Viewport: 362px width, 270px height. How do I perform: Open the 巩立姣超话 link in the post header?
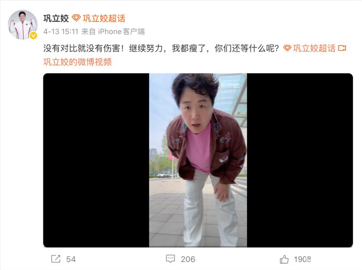point(104,19)
